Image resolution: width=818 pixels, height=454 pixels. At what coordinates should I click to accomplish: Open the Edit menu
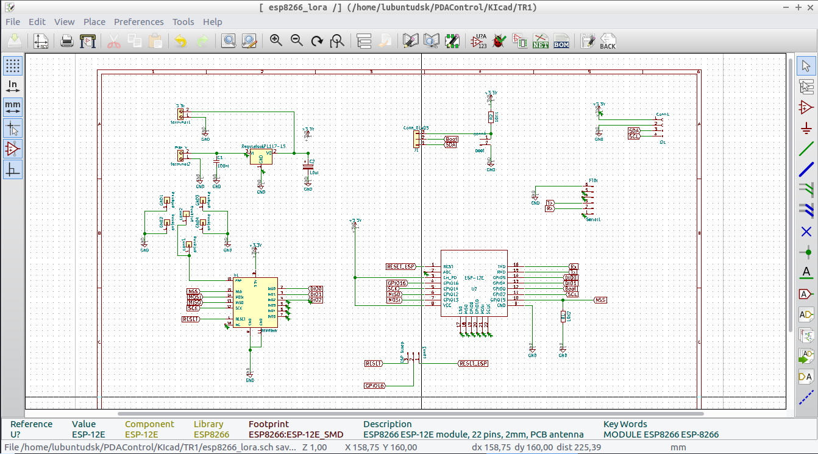pyautogui.click(x=37, y=21)
